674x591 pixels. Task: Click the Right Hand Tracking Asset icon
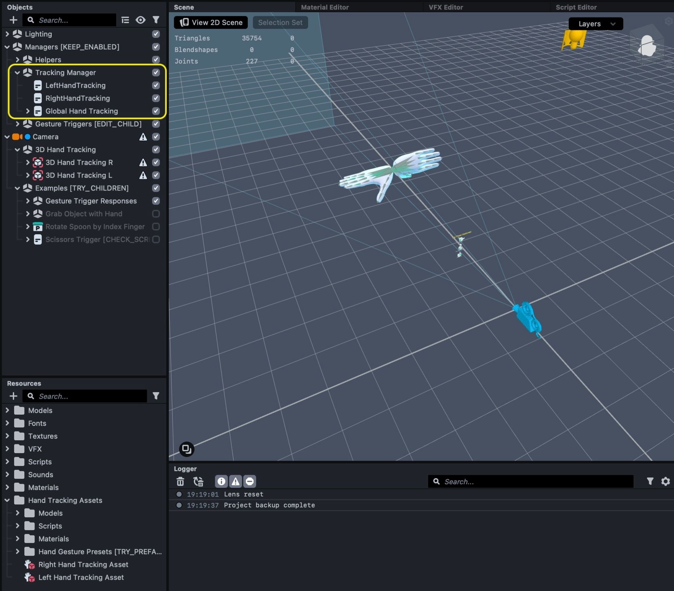[30, 565]
